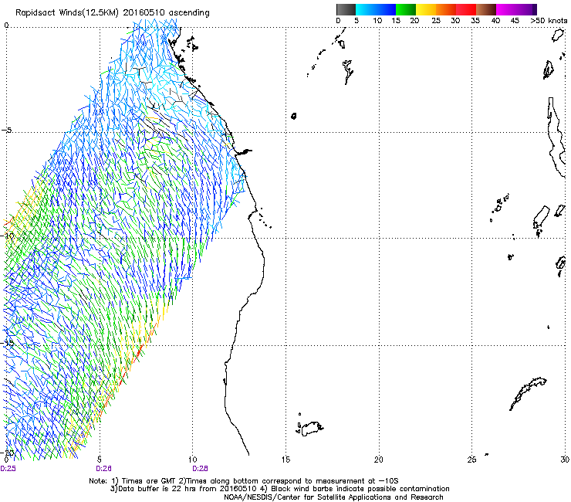
Task: Click the orange 25-30 knots legend color segment
Action: tap(446, 9)
